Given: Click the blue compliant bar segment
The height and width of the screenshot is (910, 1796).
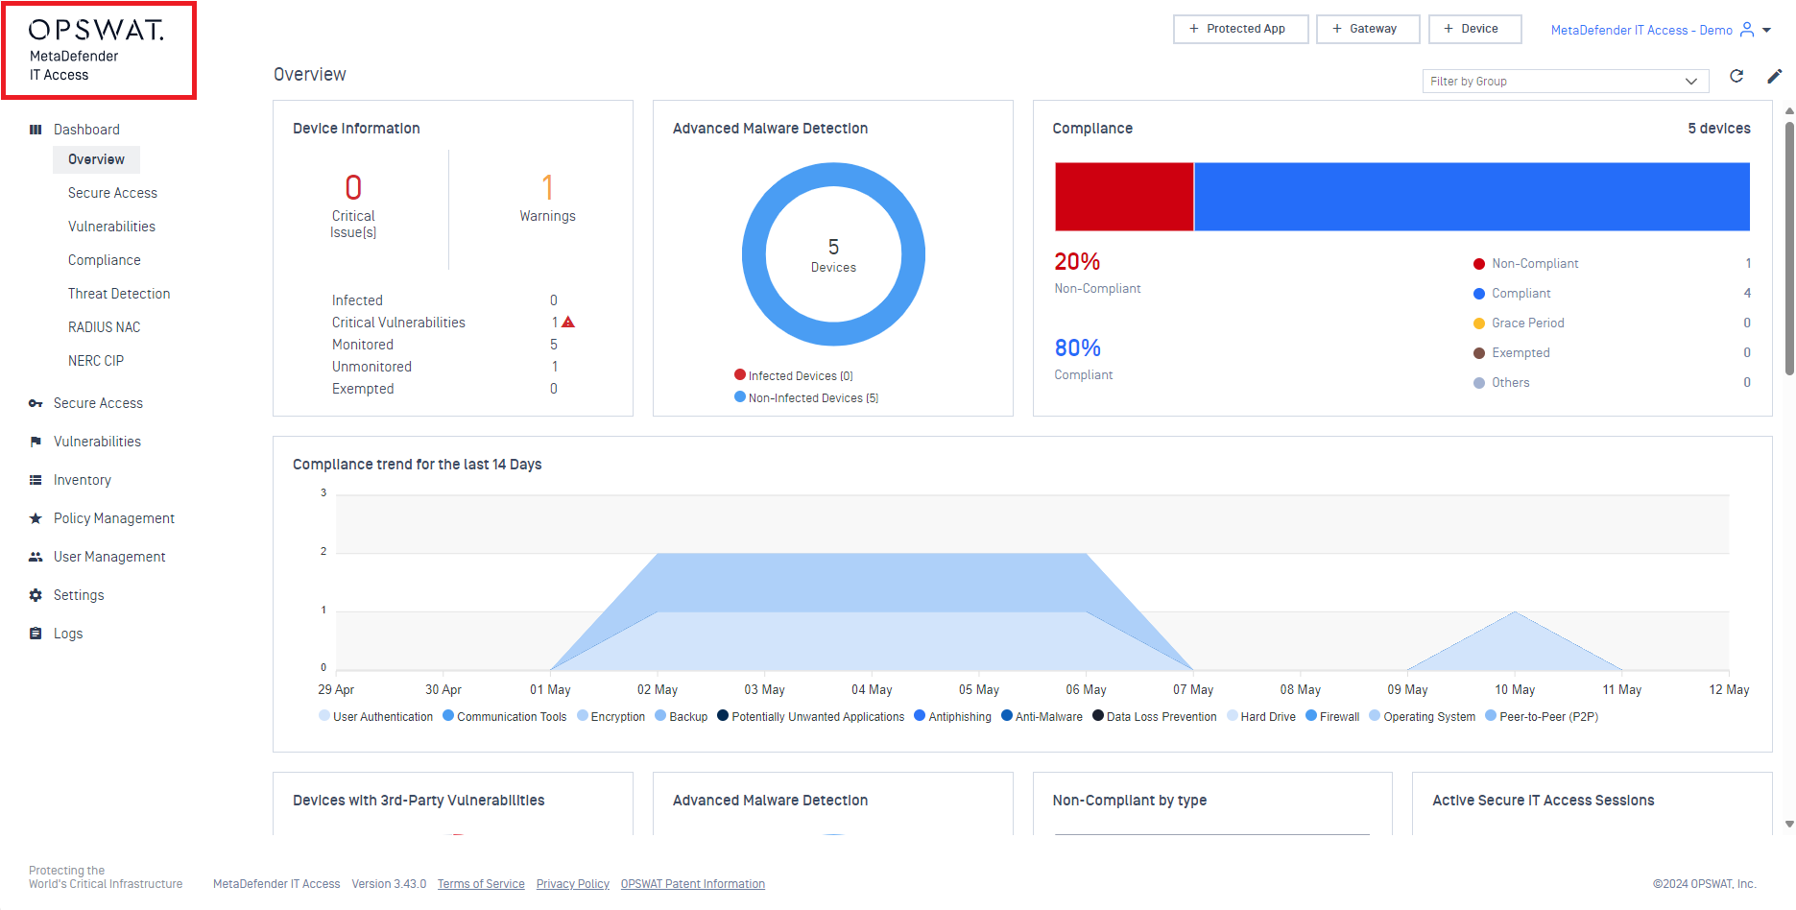Looking at the screenshot, I should click(1472, 197).
